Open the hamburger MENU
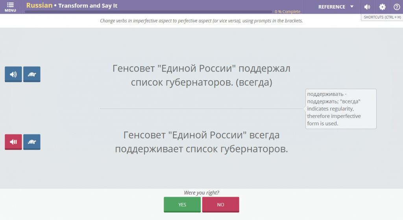 [x=10, y=7]
